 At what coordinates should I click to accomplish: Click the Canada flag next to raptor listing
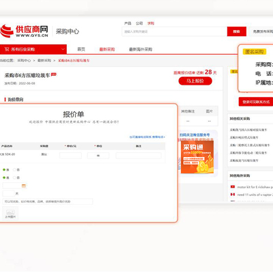233,195
